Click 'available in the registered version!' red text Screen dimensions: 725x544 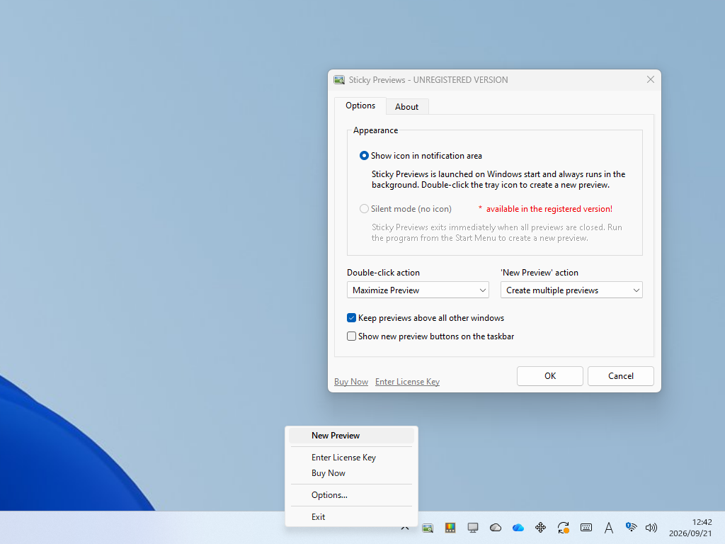click(549, 209)
